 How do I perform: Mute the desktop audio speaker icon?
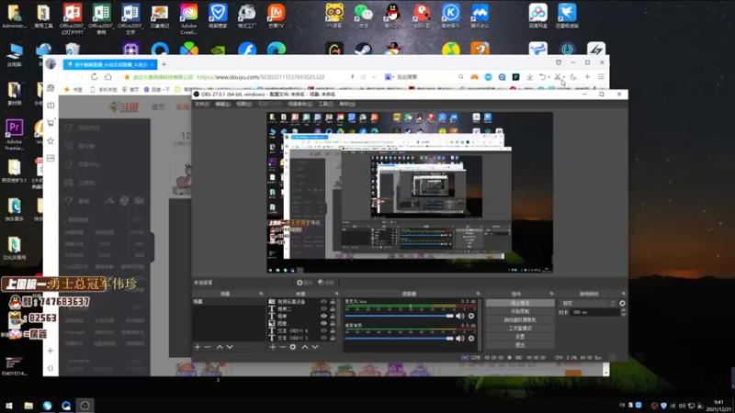pyautogui.click(x=460, y=338)
